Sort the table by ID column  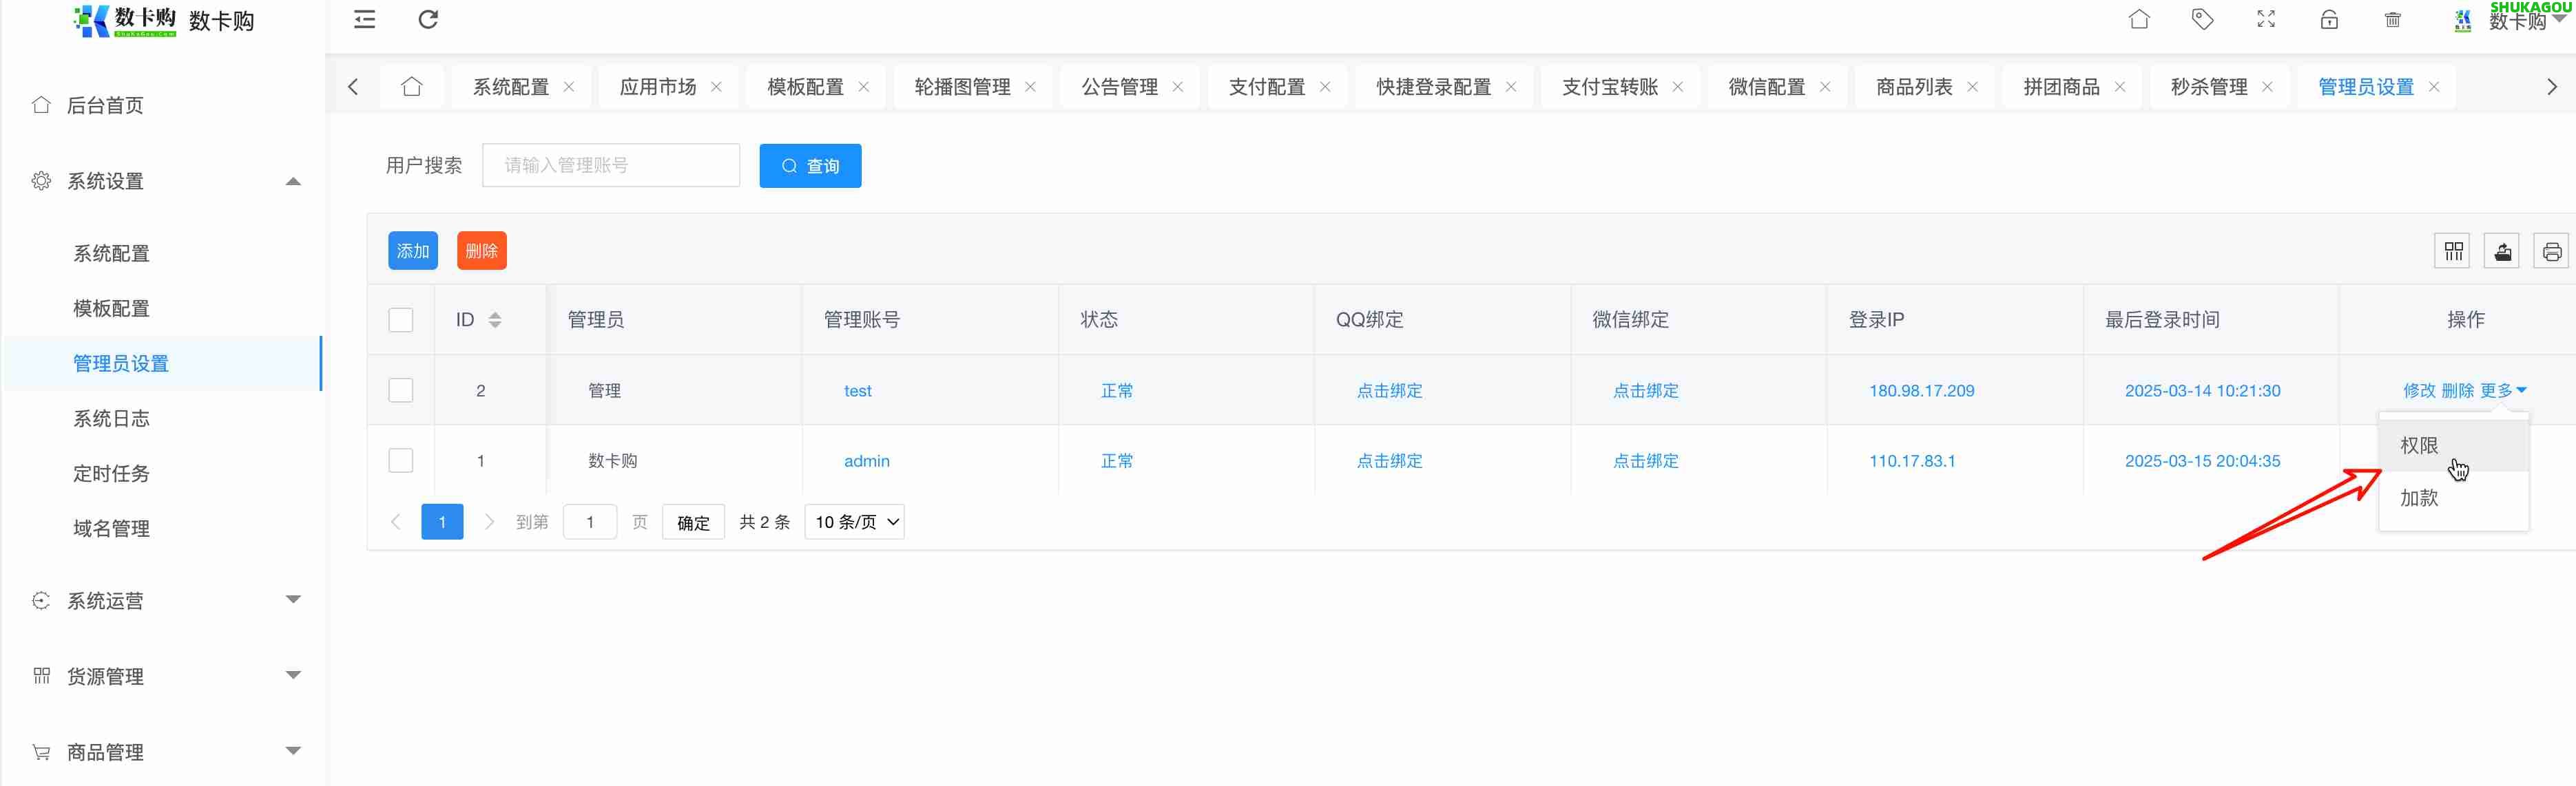click(x=494, y=319)
